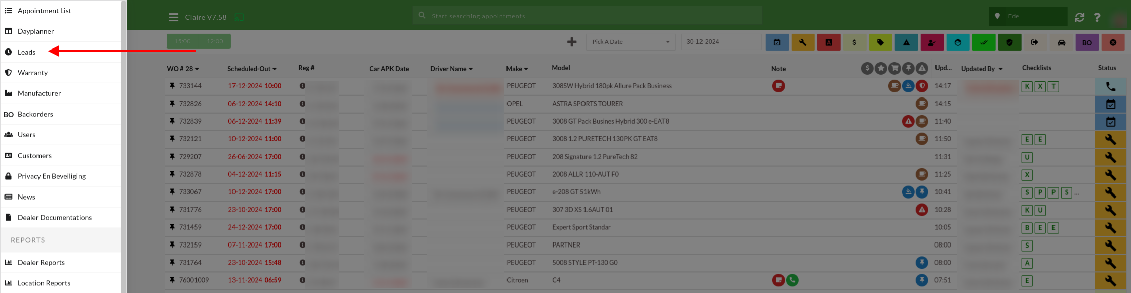The image size is (1131, 293).
Task: Click the search appointments field
Action: pyautogui.click(x=588, y=16)
